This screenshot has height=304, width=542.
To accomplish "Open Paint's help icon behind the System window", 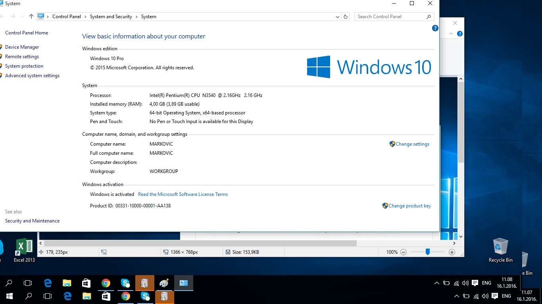I will coord(460,34).
